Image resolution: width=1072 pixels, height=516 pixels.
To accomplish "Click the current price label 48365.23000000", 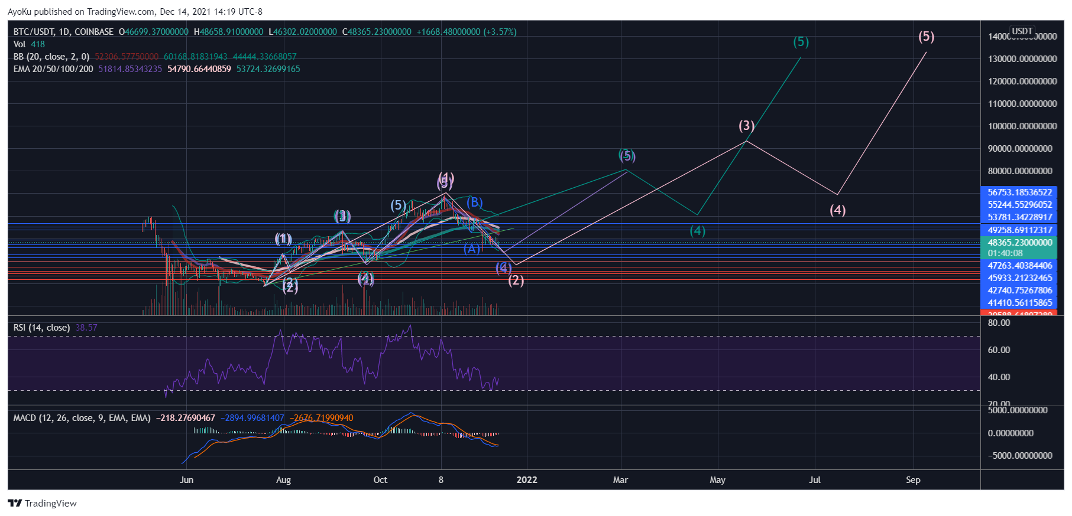I will tap(1019, 243).
